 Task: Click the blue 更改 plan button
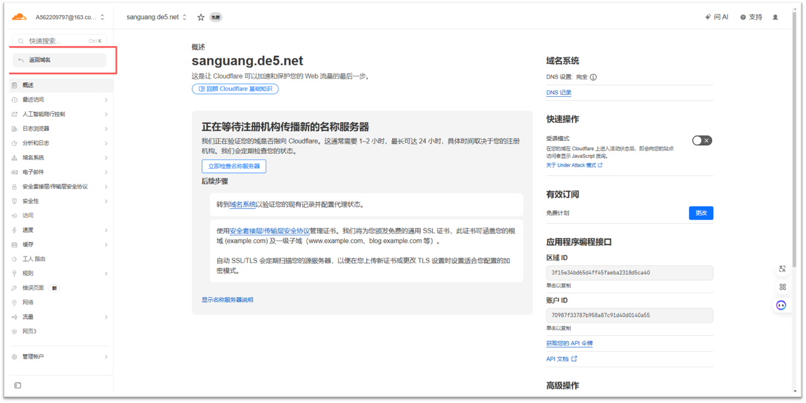[701, 213]
